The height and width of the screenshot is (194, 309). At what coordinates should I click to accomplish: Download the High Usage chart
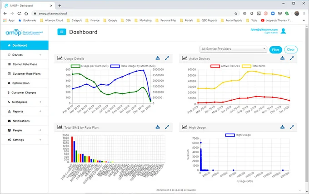click(282, 127)
